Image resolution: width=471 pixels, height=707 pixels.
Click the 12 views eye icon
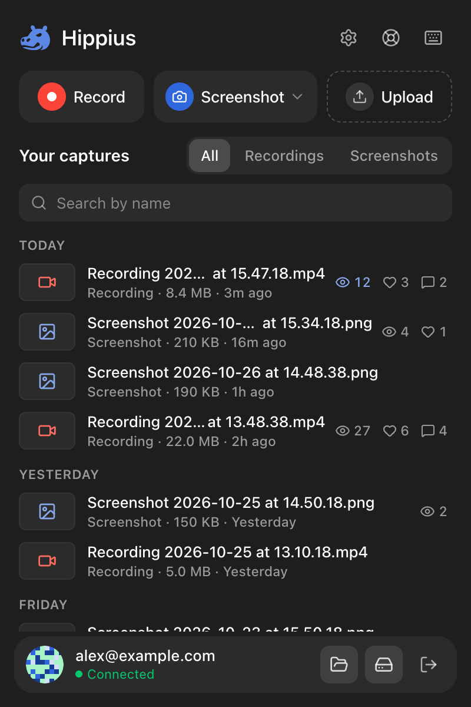[x=343, y=282]
